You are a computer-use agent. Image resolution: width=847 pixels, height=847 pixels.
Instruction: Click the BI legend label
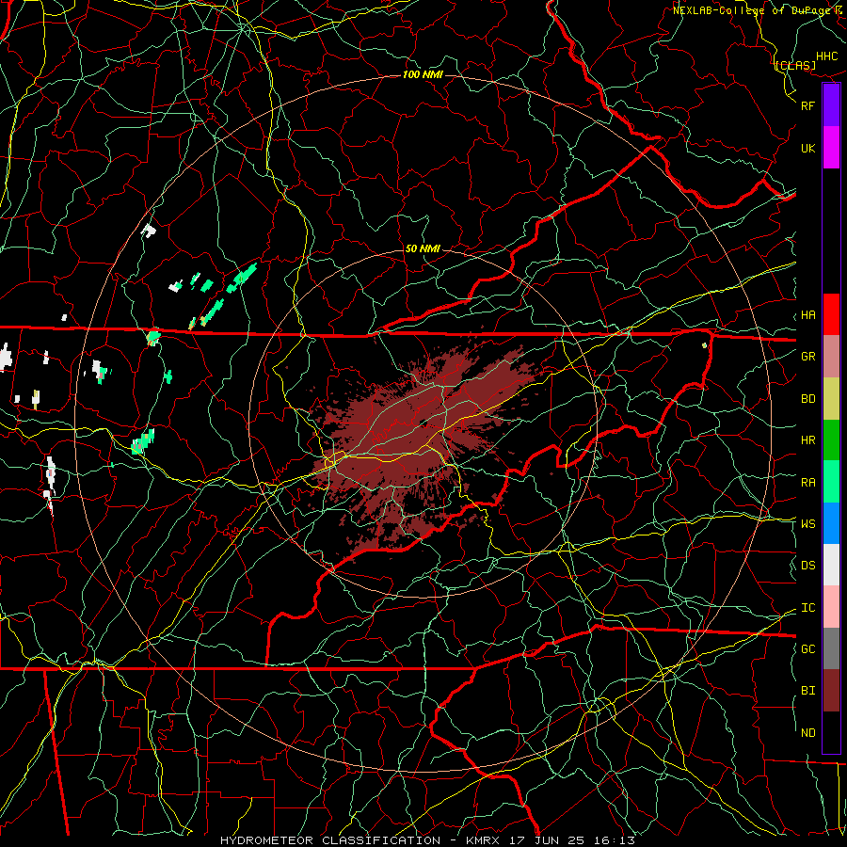click(x=808, y=691)
